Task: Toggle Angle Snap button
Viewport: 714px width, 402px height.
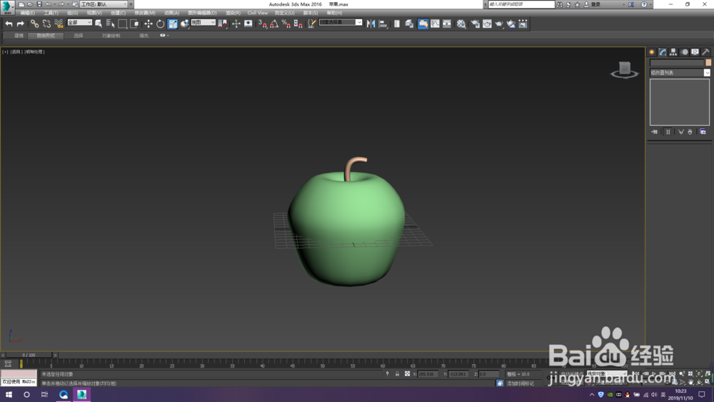Action: (x=274, y=24)
